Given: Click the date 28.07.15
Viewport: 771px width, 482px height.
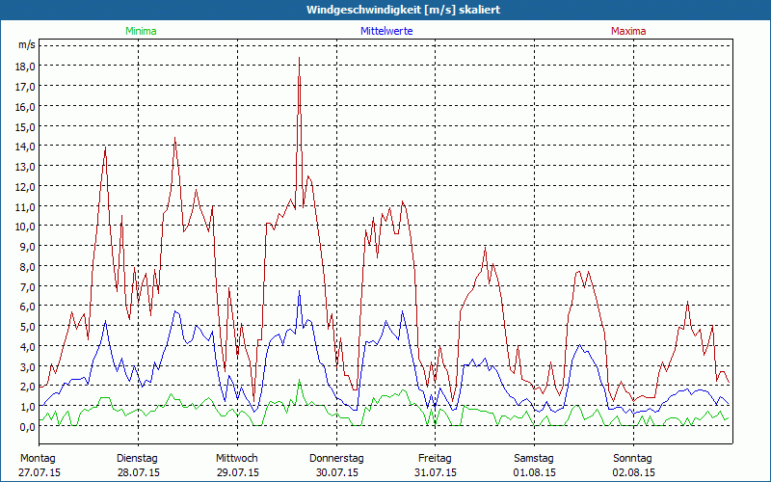Looking at the screenshot, I should tap(138, 472).
